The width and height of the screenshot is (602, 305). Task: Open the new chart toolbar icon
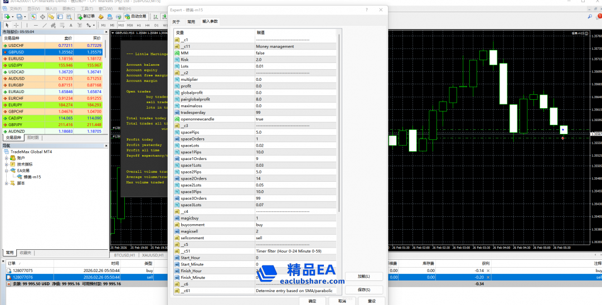click(6, 17)
